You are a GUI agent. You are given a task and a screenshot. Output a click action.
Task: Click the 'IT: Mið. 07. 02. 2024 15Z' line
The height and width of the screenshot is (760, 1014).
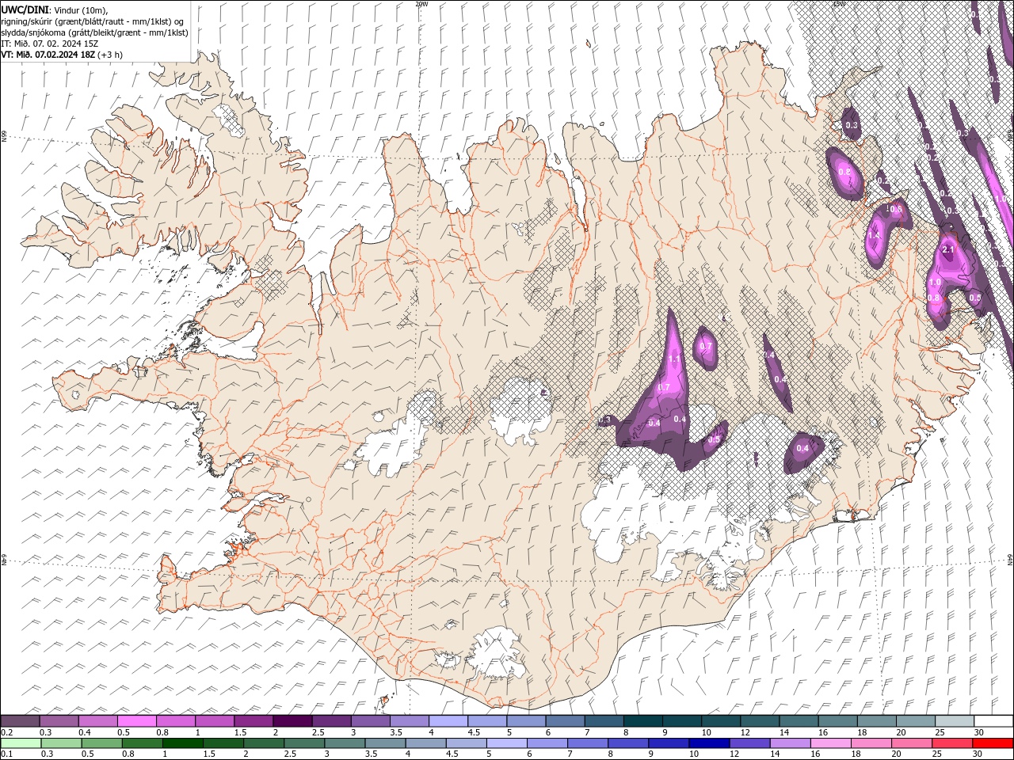(51, 44)
